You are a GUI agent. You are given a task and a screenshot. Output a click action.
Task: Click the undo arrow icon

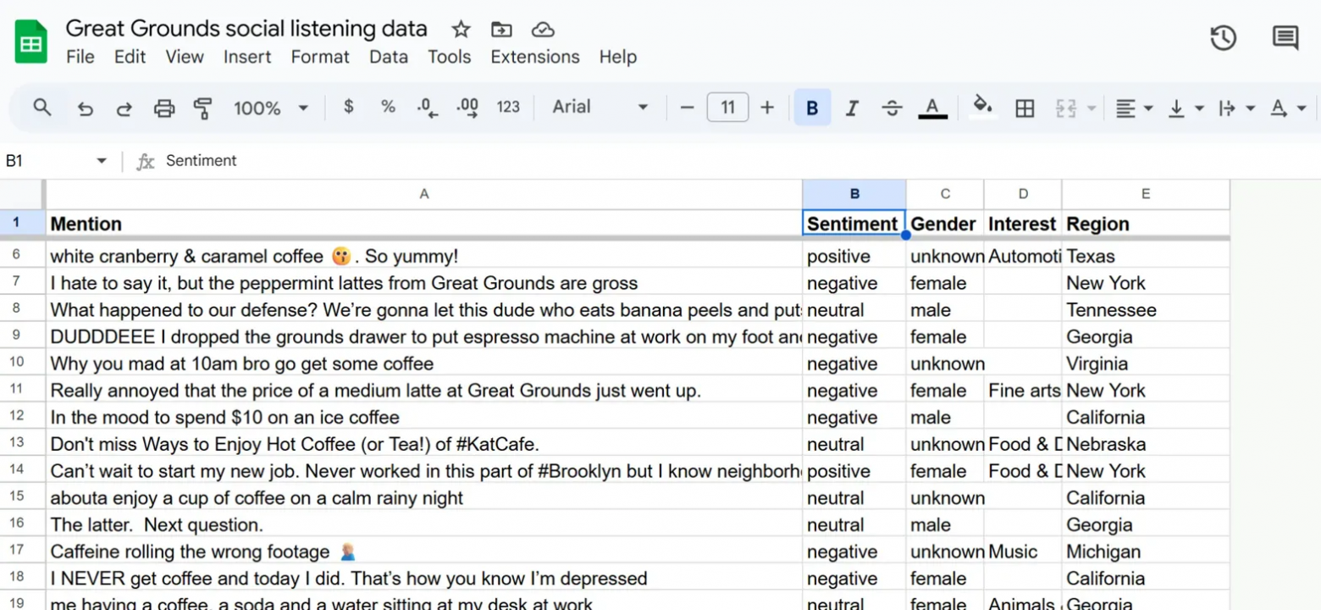(x=85, y=108)
